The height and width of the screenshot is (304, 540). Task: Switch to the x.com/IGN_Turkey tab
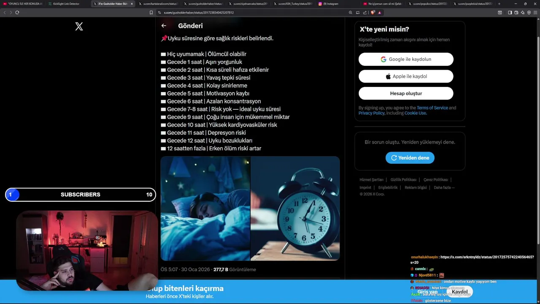click(x=293, y=4)
